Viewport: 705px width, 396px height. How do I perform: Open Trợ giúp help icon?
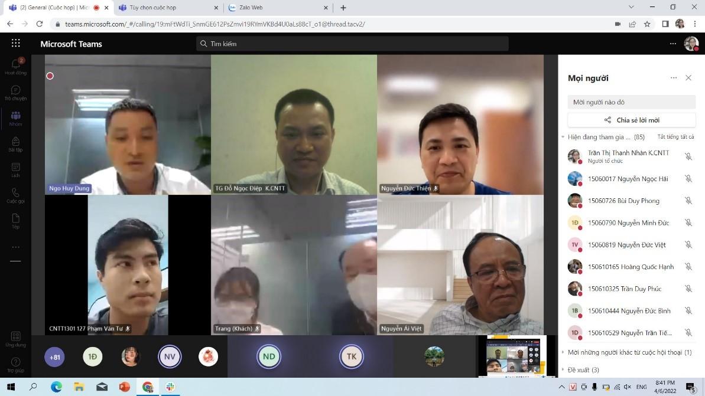click(x=15, y=364)
